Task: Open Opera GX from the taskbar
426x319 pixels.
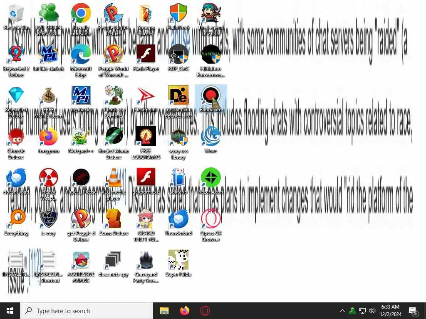Action: [205, 311]
